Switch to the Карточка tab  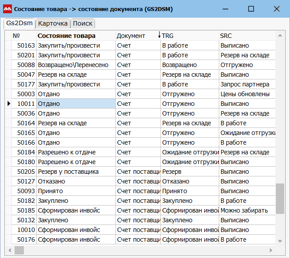[x=53, y=23]
